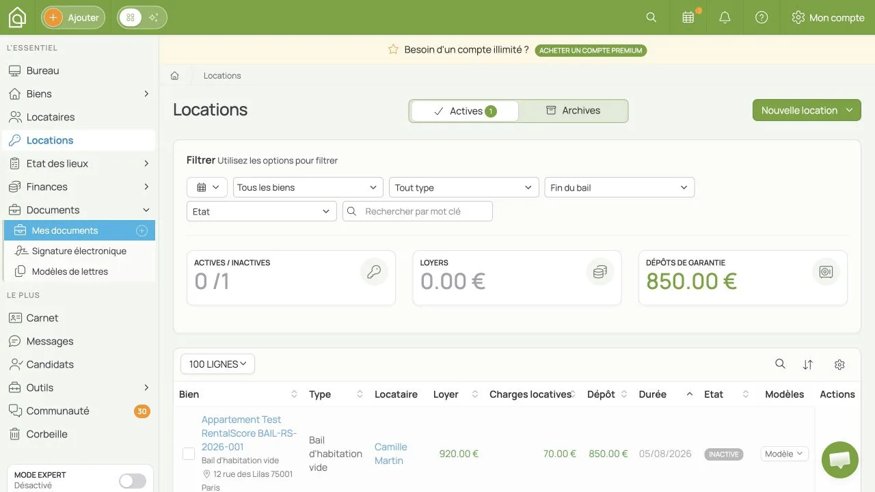875x492 pixels.
Task: Open Mon compte settings
Action: (828, 18)
